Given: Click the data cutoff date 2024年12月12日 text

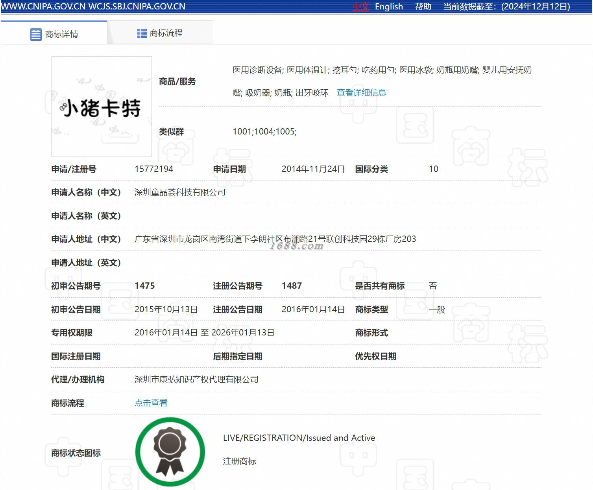Looking at the screenshot, I should (x=536, y=7).
